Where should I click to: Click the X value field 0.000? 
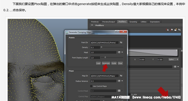point(142,60)
